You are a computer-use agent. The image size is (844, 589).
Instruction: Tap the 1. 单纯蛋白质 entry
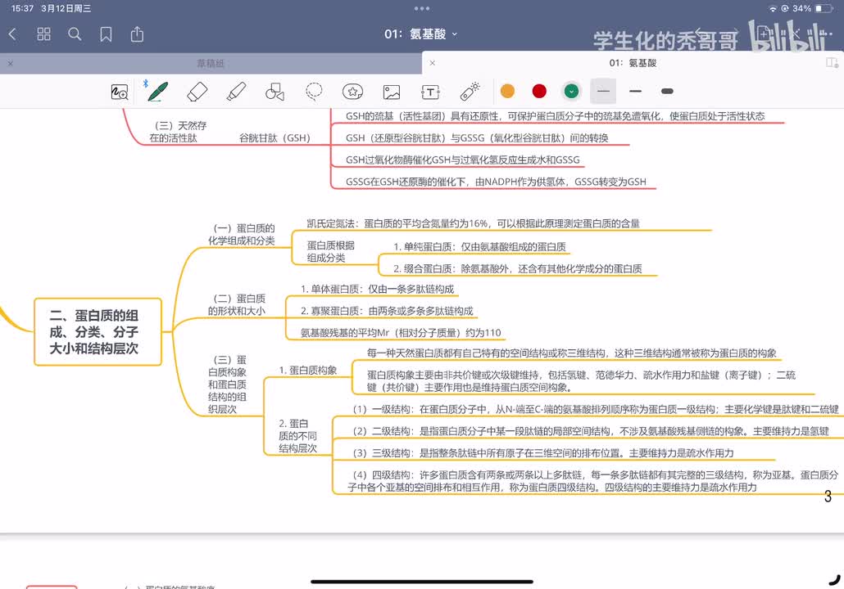point(479,247)
